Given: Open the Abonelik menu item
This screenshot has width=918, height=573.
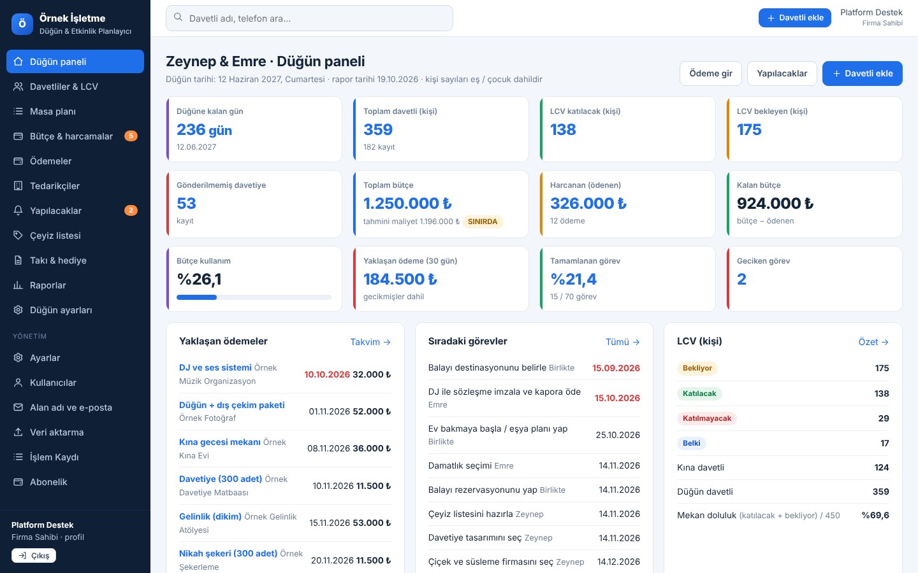Looking at the screenshot, I should pyautogui.click(x=75, y=482).
